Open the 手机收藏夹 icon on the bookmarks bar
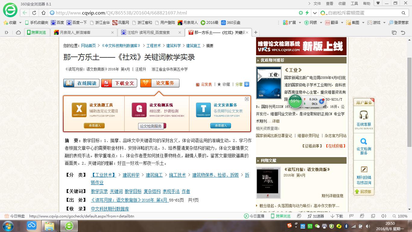412x232 pixels. click(x=27, y=22)
